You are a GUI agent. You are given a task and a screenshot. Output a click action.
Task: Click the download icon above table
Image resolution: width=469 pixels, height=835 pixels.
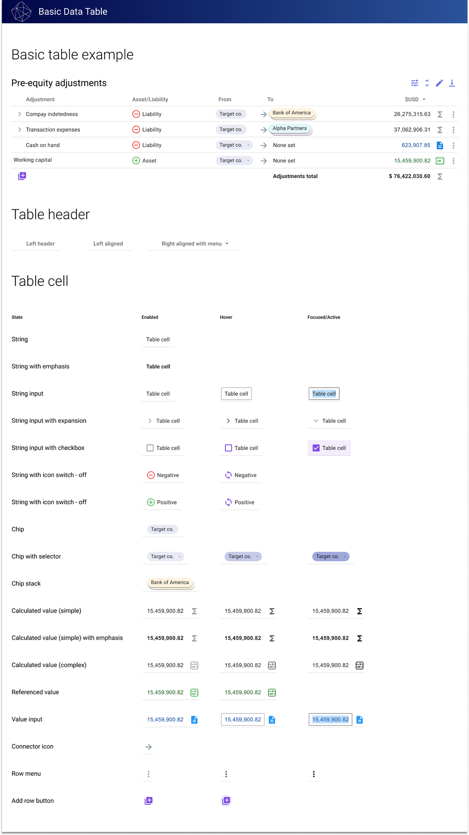tap(452, 83)
